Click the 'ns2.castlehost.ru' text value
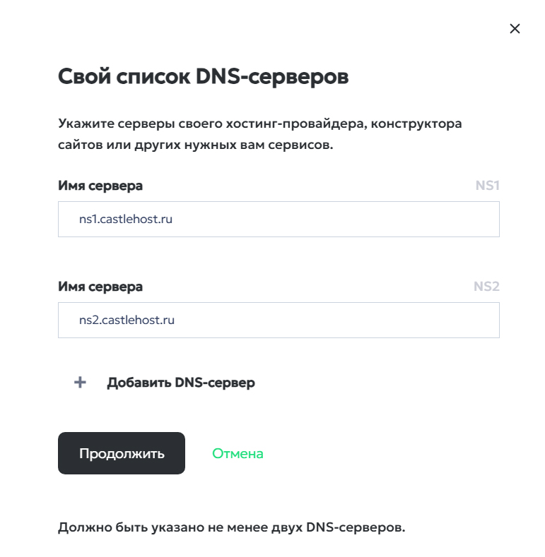The width and height of the screenshot is (545, 557). click(x=127, y=320)
